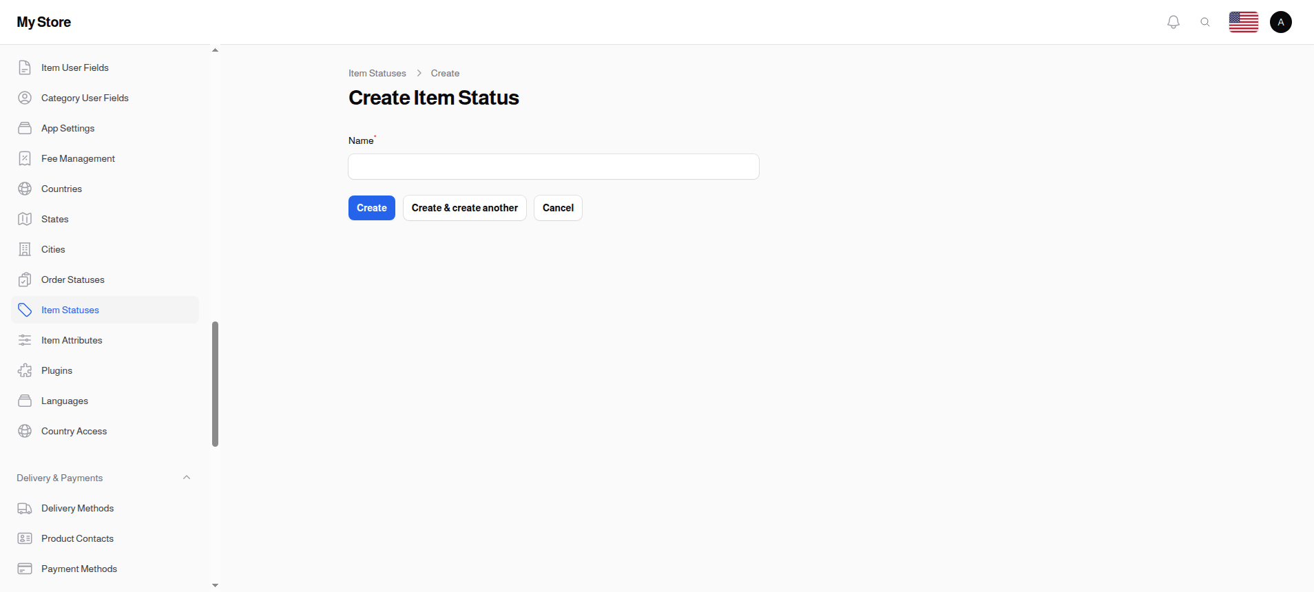Click the Fee Management percent icon

[25, 158]
